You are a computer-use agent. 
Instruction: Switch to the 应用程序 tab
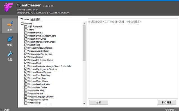pos(36,19)
